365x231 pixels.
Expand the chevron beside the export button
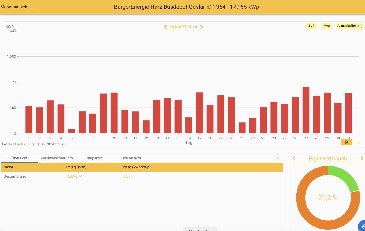[359, 143]
